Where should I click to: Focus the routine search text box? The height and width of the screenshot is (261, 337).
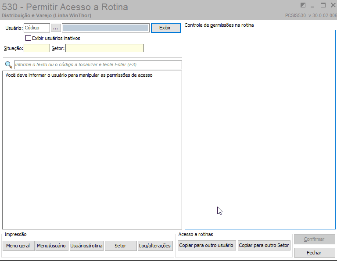(x=98, y=65)
